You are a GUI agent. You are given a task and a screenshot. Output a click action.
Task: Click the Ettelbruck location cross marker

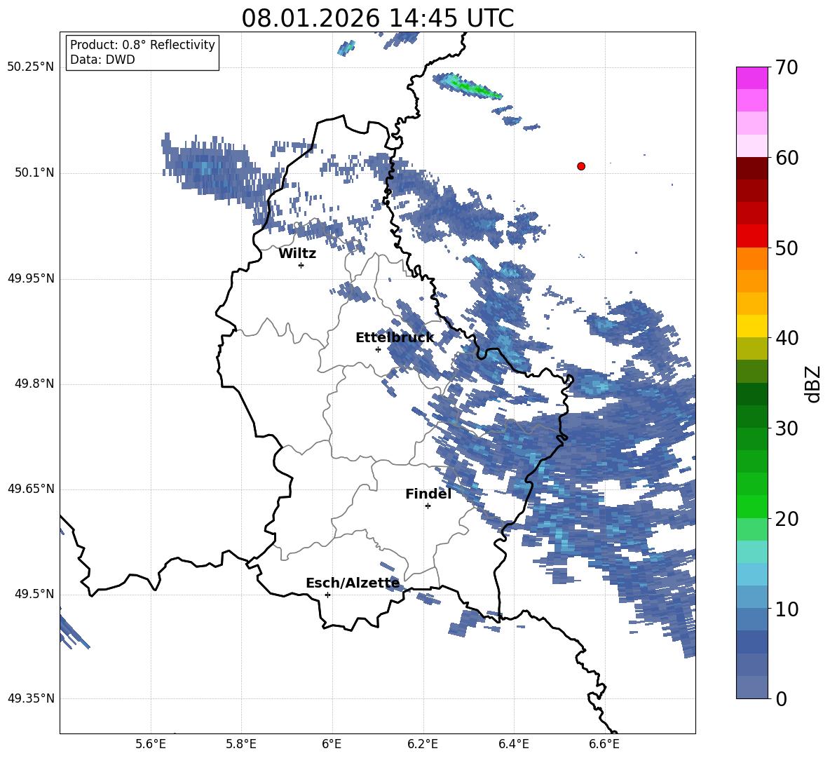(378, 349)
